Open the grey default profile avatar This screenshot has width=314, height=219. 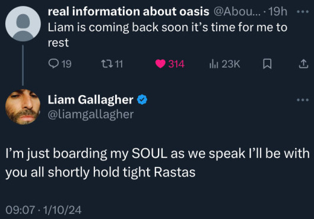click(x=23, y=24)
